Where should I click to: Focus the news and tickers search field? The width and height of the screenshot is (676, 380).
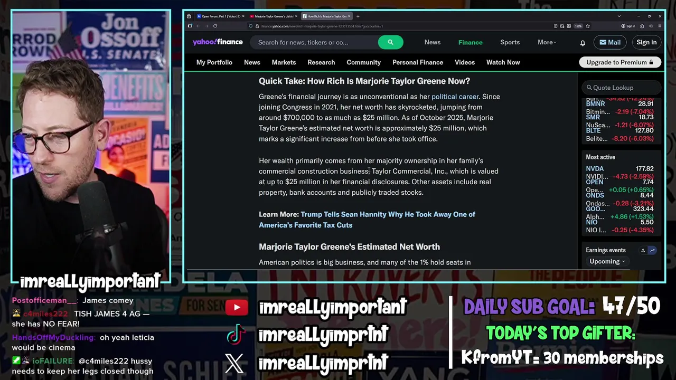pos(315,42)
